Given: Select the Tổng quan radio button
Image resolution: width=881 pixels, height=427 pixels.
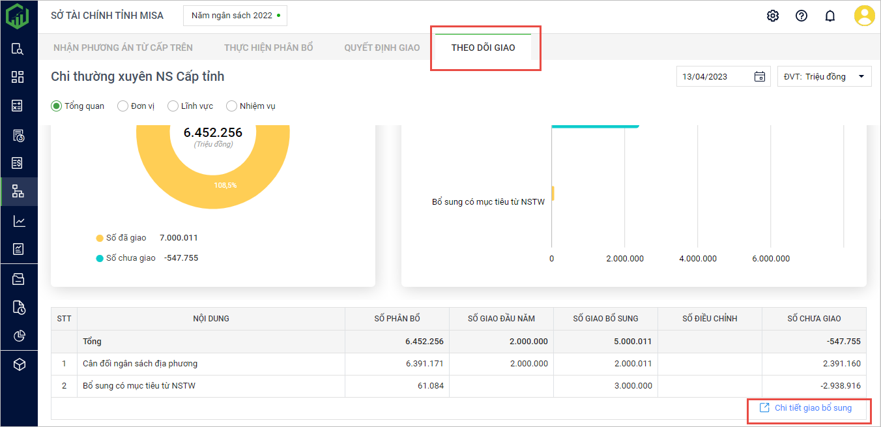Looking at the screenshot, I should [57, 106].
